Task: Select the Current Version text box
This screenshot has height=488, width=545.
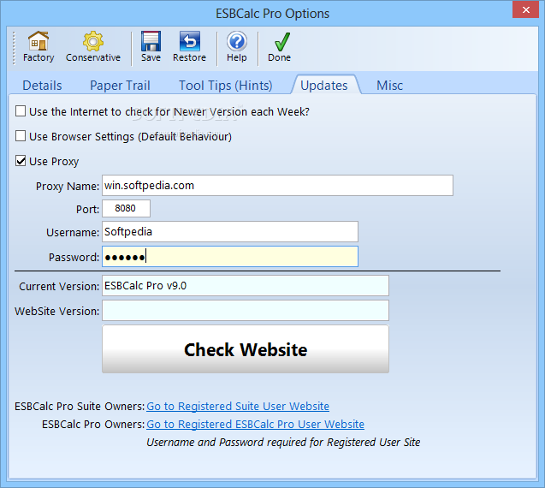Action: point(246,286)
